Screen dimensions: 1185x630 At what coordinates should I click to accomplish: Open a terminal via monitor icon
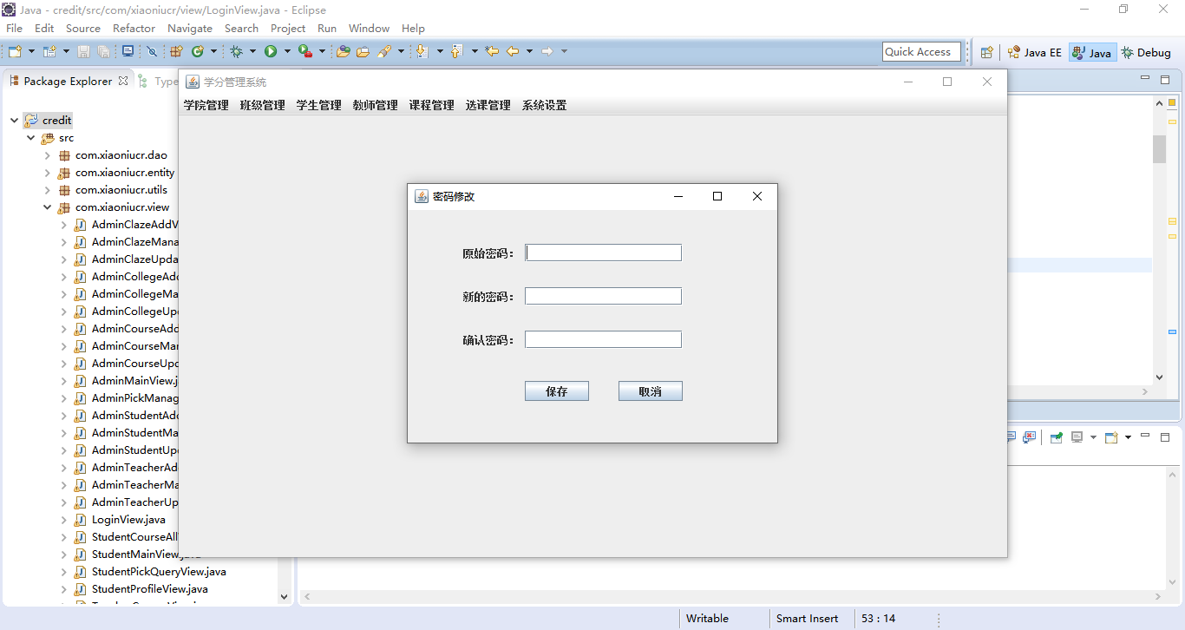[x=128, y=52]
